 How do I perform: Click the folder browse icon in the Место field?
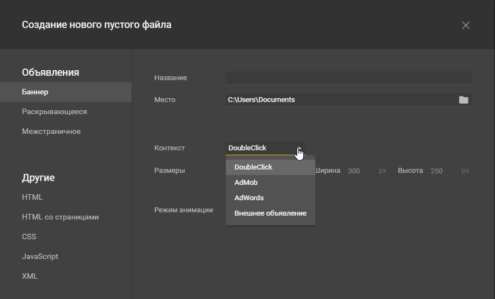click(x=463, y=100)
